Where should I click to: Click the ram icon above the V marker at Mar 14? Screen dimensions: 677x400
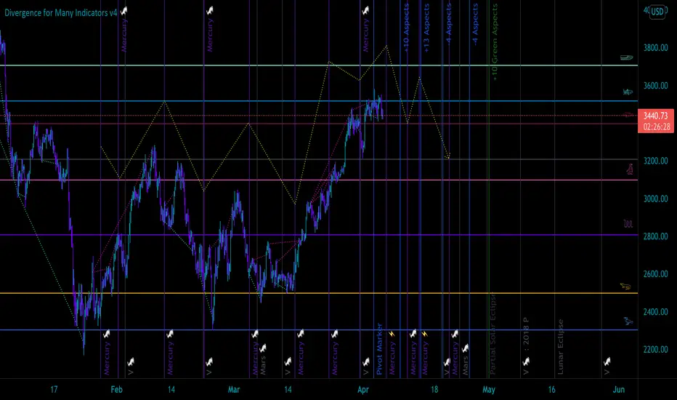288,361
